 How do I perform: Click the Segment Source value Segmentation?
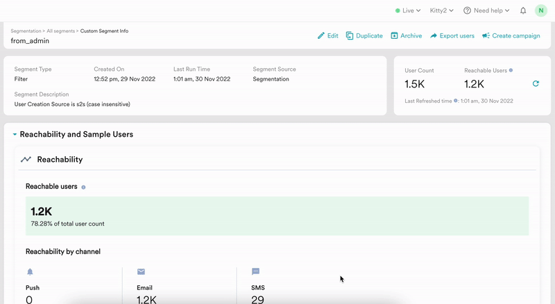pos(271,79)
